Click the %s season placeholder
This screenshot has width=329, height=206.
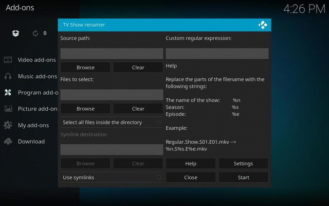coord(235,107)
